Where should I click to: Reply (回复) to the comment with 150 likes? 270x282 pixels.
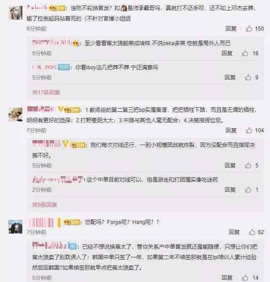231,29
